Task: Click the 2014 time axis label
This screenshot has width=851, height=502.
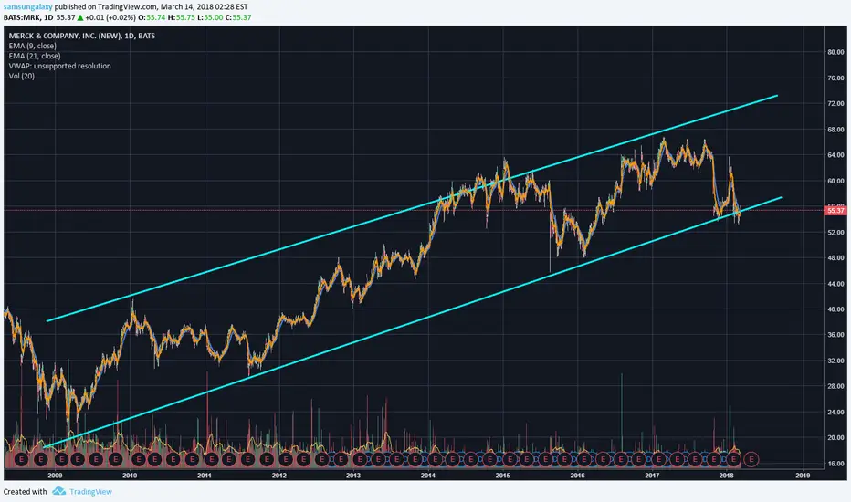Action: [428, 475]
